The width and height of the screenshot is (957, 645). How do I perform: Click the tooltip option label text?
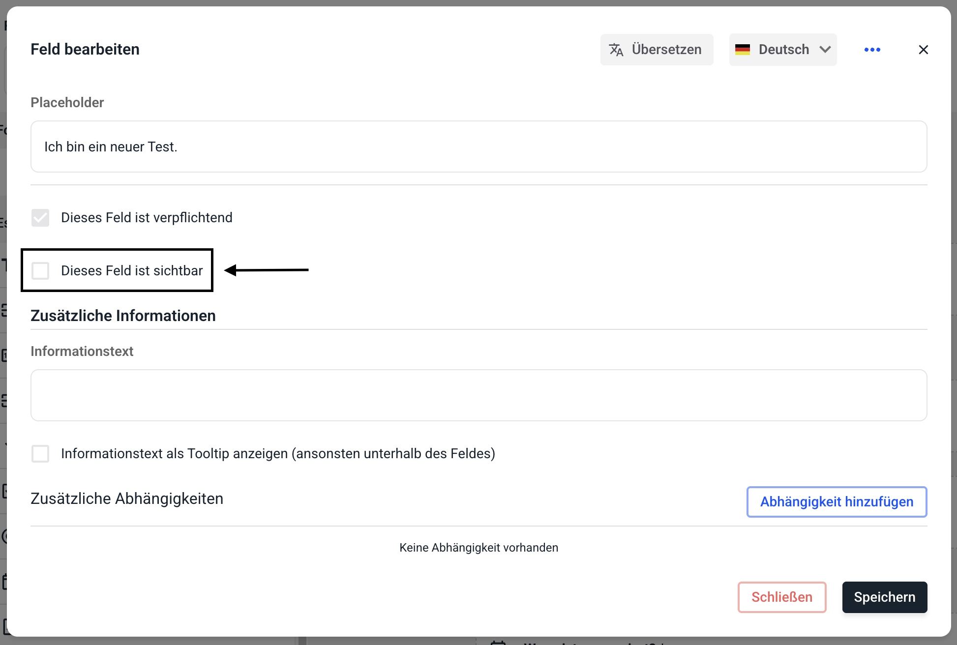click(278, 454)
